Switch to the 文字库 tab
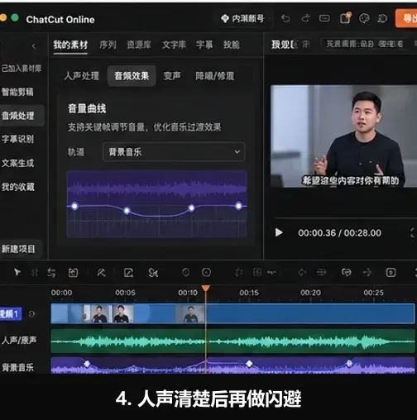The width and height of the screenshot is (417, 420). [x=174, y=45]
